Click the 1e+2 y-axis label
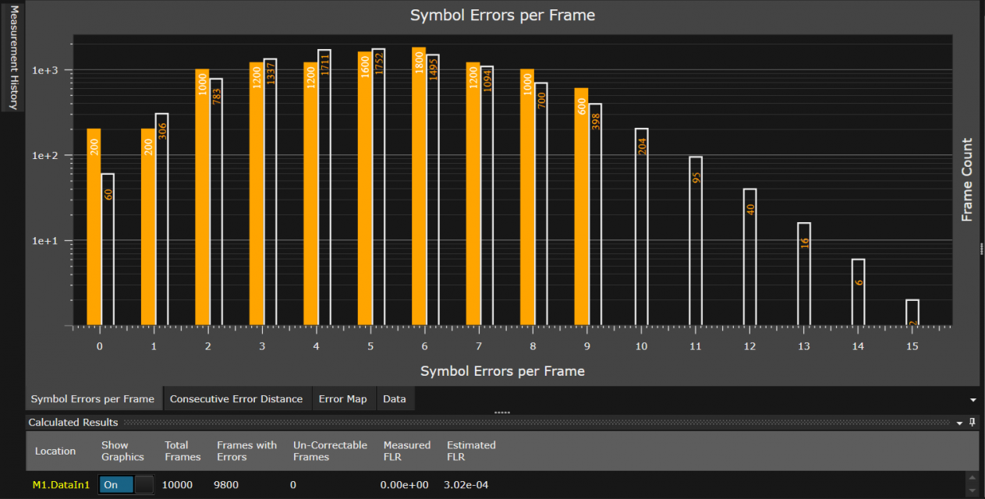985x499 pixels. pos(46,155)
